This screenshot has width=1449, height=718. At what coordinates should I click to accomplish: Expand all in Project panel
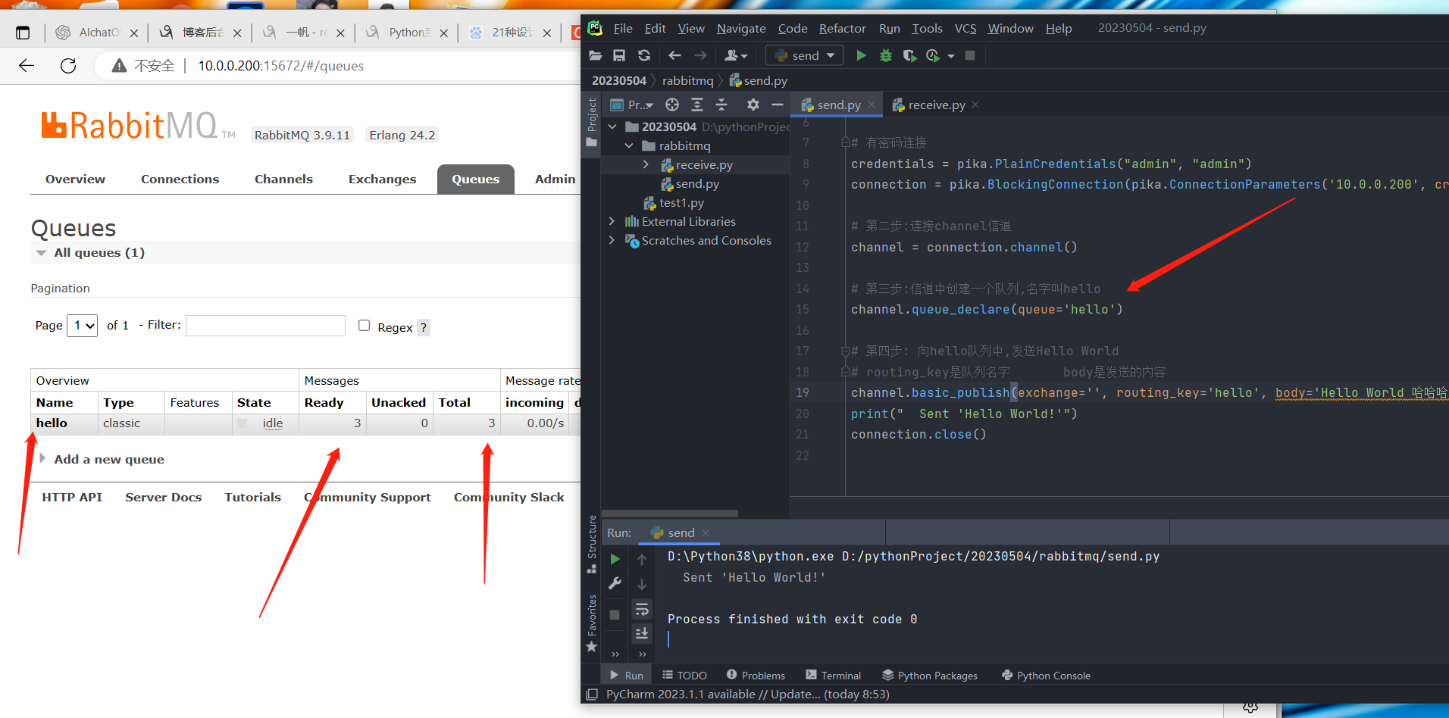[x=697, y=105]
